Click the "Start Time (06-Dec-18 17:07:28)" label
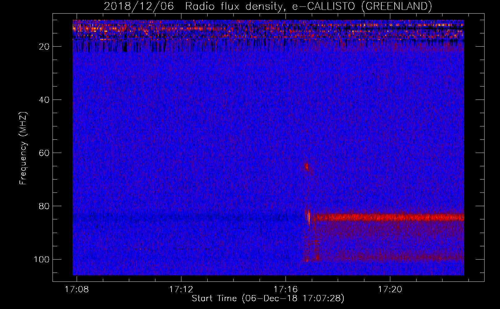Viewport: 500px width, 309px height. pyautogui.click(x=268, y=298)
